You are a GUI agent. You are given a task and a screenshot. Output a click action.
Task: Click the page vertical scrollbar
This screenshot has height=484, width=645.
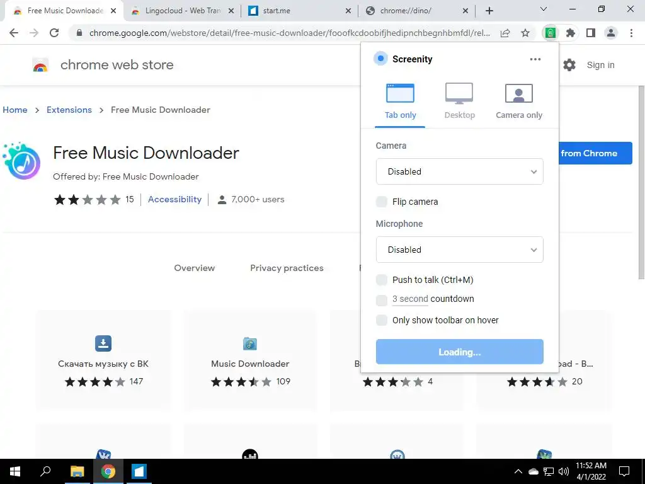(x=641, y=182)
